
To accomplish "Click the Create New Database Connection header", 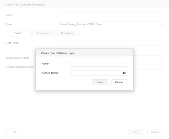I will pyautogui.click(x=25, y=5).
